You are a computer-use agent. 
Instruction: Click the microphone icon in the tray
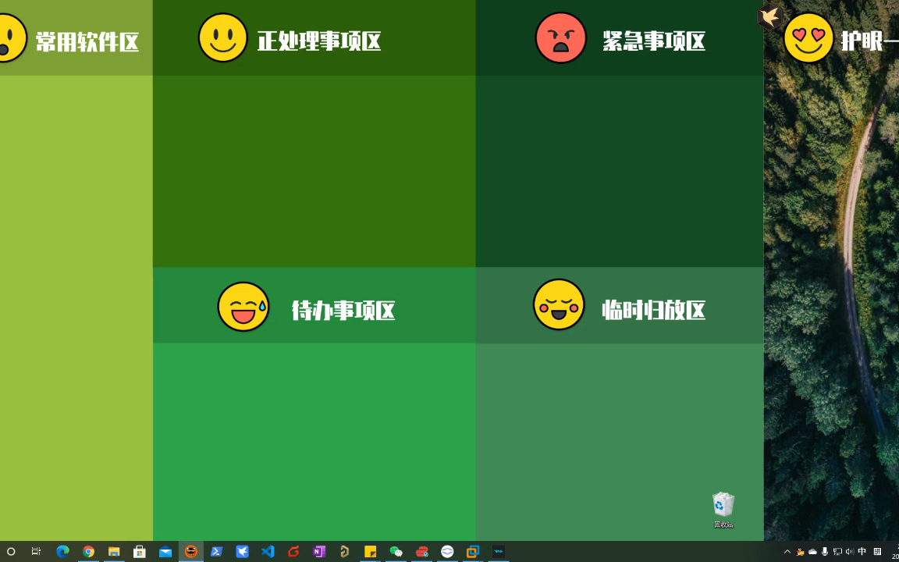825,552
